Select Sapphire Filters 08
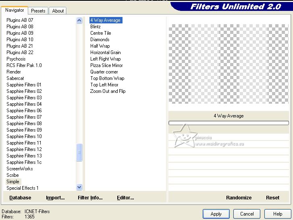This screenshot has width=293, height=220. click(24, 124)
